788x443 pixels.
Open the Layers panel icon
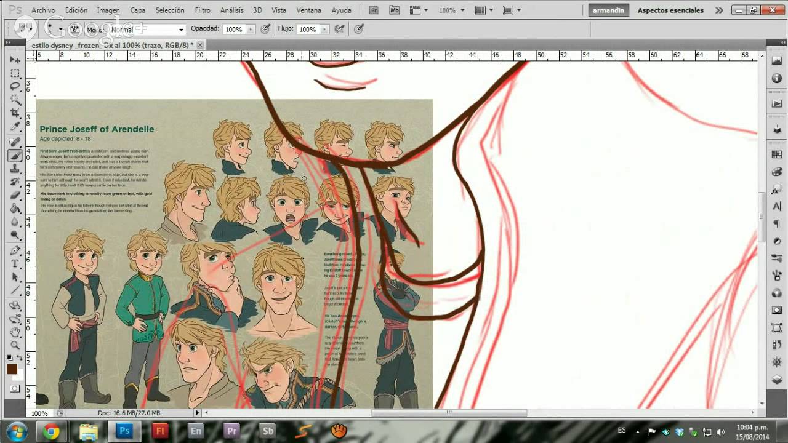(776, 379)
